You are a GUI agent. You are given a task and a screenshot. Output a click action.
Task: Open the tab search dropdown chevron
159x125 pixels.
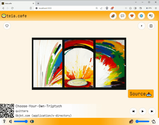coord(136,2)
